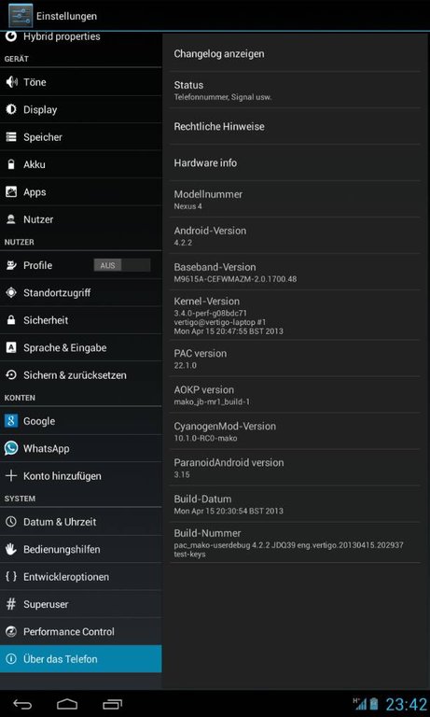This screenshot has width=430, height=717.
Task: Open Rechtliche Hinweise
Action: pos(295,127)
